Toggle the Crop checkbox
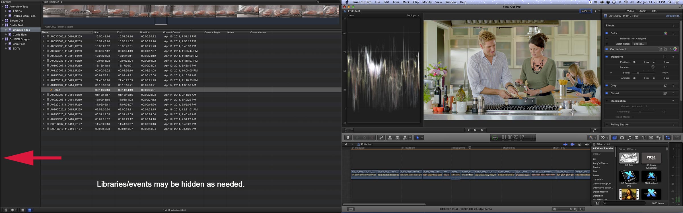The image size is (683, 213). (606, 85)
